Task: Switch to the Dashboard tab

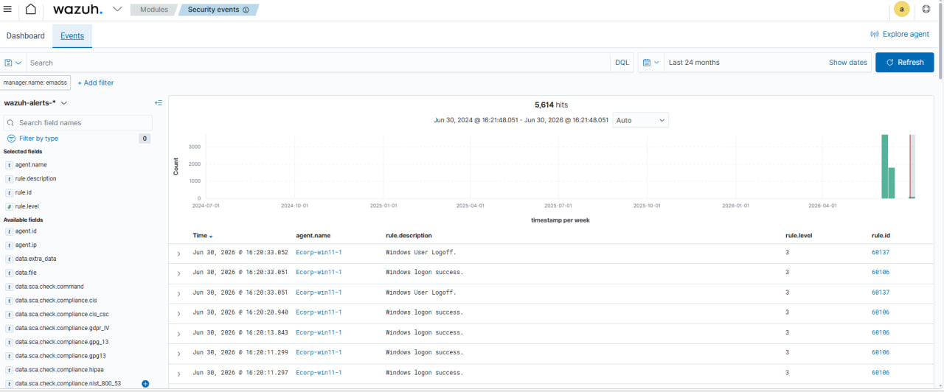Action: point(26,35)
